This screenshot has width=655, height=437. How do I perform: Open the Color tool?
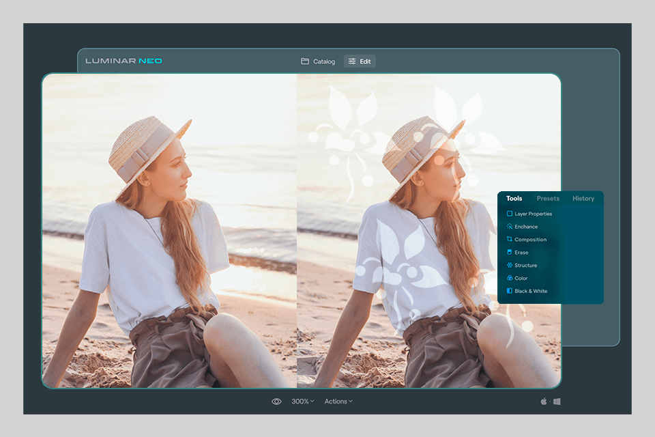coord(517,278)
